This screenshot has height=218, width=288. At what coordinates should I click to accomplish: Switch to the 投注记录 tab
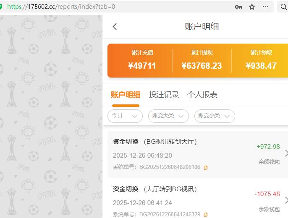(x=164, y=95)
